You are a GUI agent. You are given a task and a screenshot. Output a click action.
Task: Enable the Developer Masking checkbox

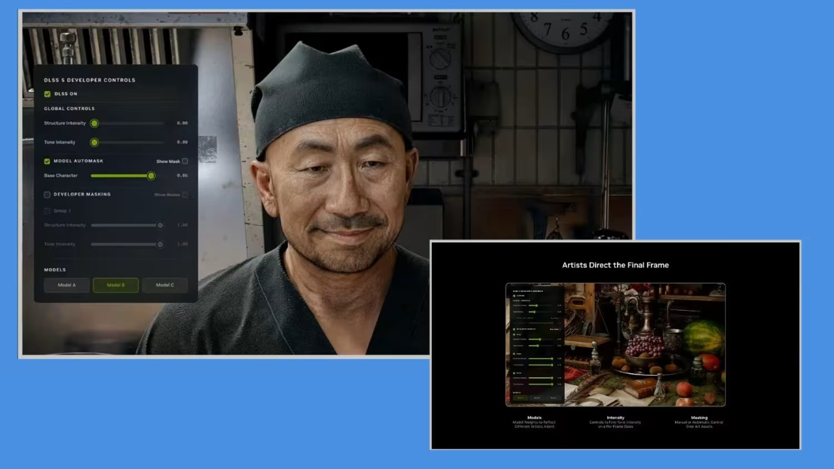(x=47, y=194)
